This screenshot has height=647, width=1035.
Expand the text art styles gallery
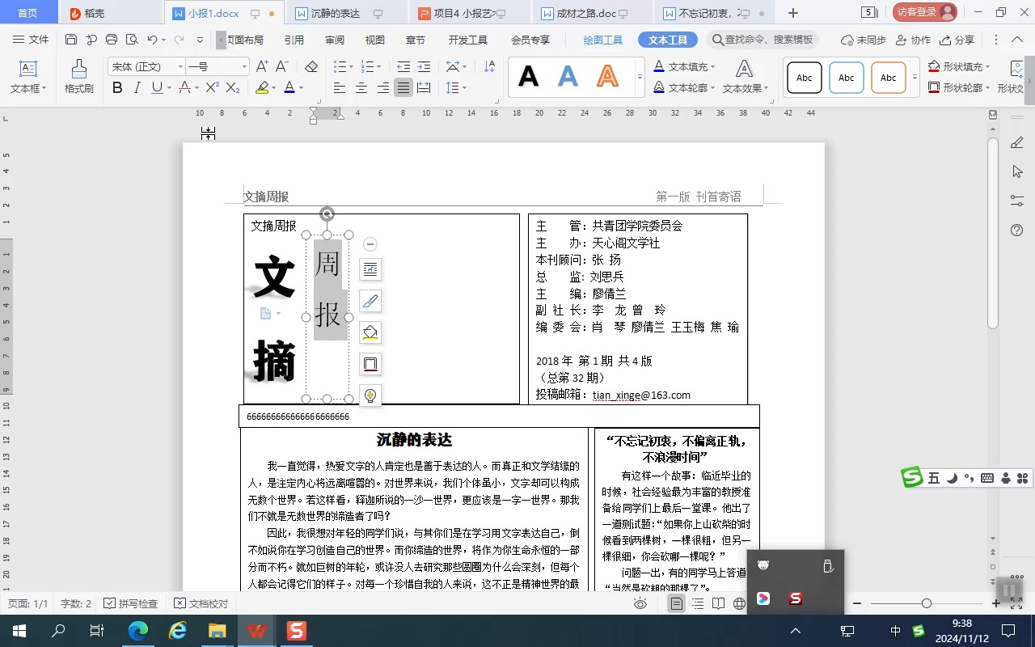(x=640, y=78)
